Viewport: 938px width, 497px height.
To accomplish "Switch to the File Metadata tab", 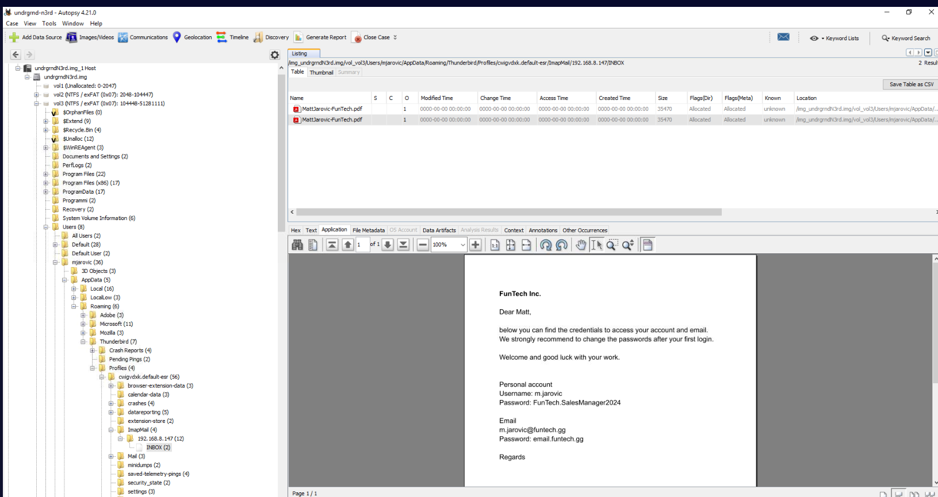I will coord(369,230).
